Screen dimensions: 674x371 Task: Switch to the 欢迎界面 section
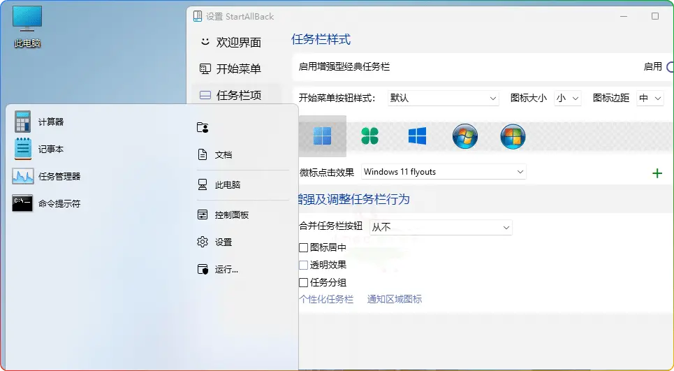(237, 43)
